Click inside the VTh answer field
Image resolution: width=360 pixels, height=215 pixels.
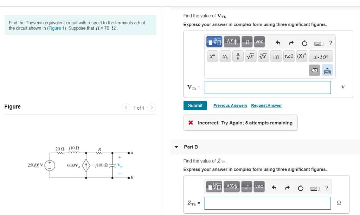click(267, 87)
